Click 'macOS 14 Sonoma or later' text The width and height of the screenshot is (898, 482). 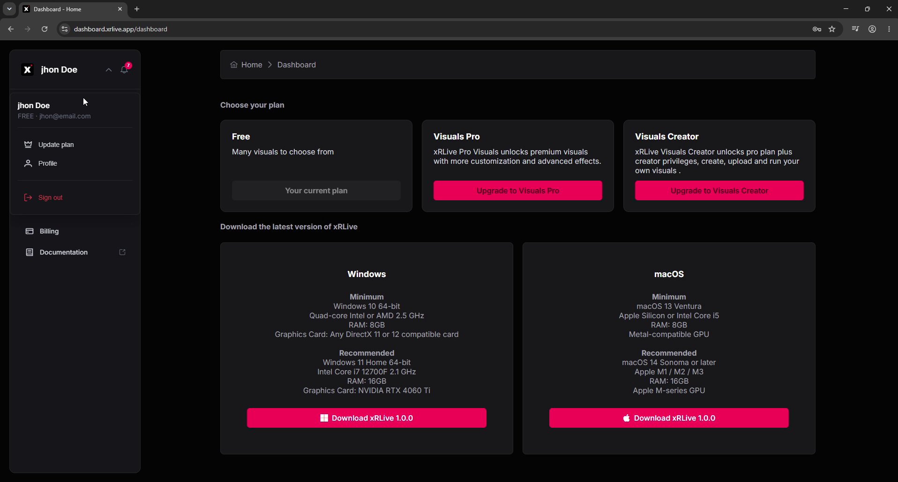pos(669,362)
